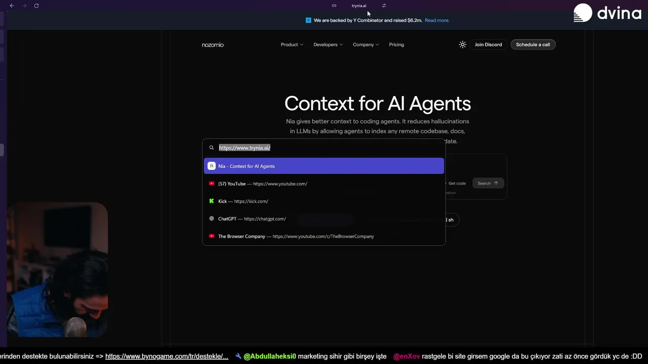Click the ChatGPT icon in the suggestions

pyautogui.click(x=212, y=219)
